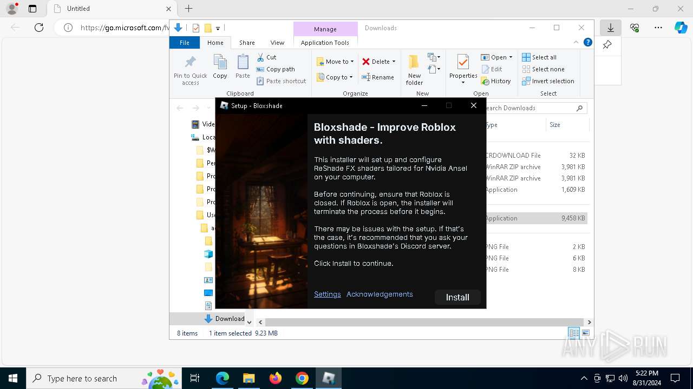This screenshot has width=693, height=389.
Task: Sort by the Size column header
Action: 567,125
